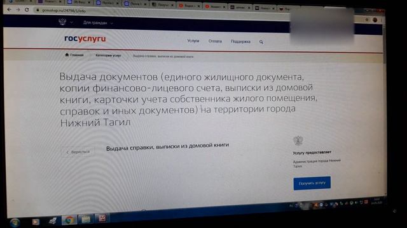Open the Оплата menu item
The image size is (407, 228).
[x=215, y=41]
